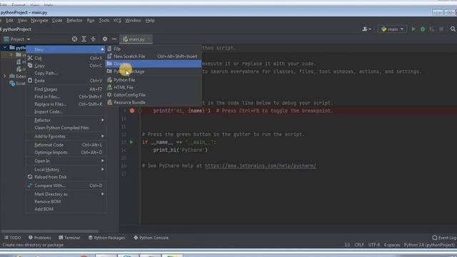The height and width of the screenshot is (257, 457).
Task: Expand the Open In submenu
Action: point(66,161)
